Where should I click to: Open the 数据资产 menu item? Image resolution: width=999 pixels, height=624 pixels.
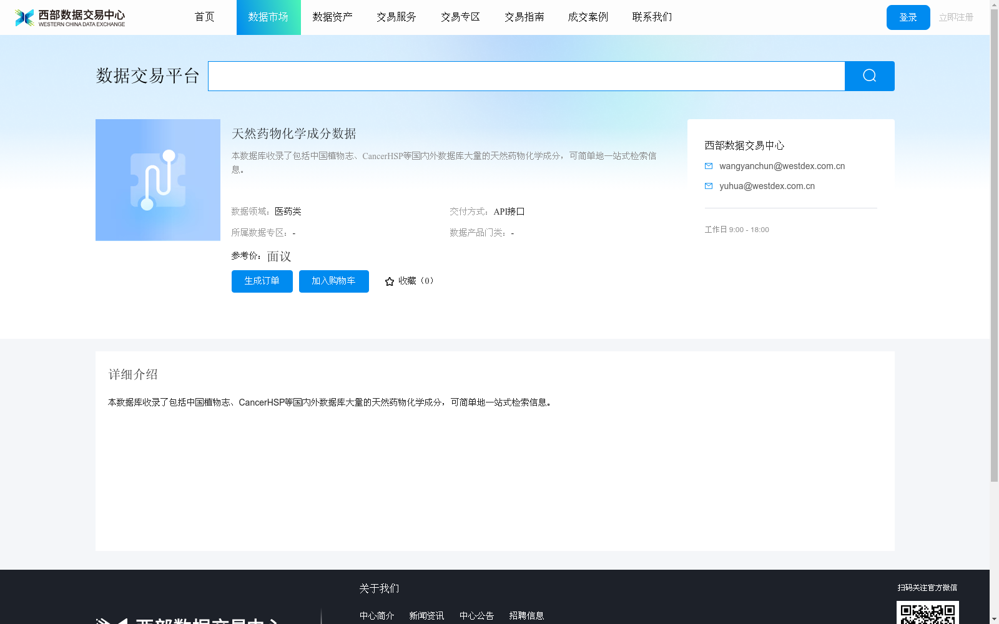point(333,17)
